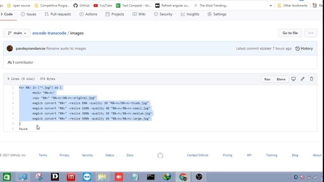
Task: Show hidden system tray icons
Action: 289,177
